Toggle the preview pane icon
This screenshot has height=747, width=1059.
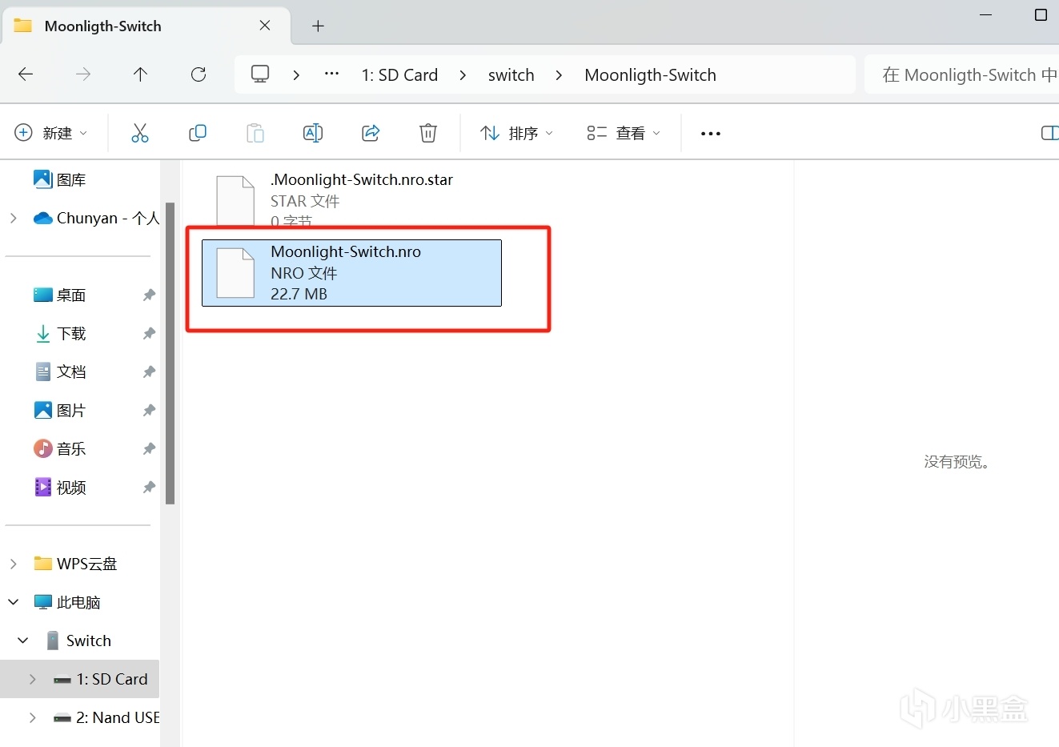coord(1049,133)
